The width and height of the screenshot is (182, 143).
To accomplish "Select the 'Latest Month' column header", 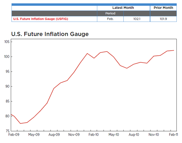I will point(123,8).
